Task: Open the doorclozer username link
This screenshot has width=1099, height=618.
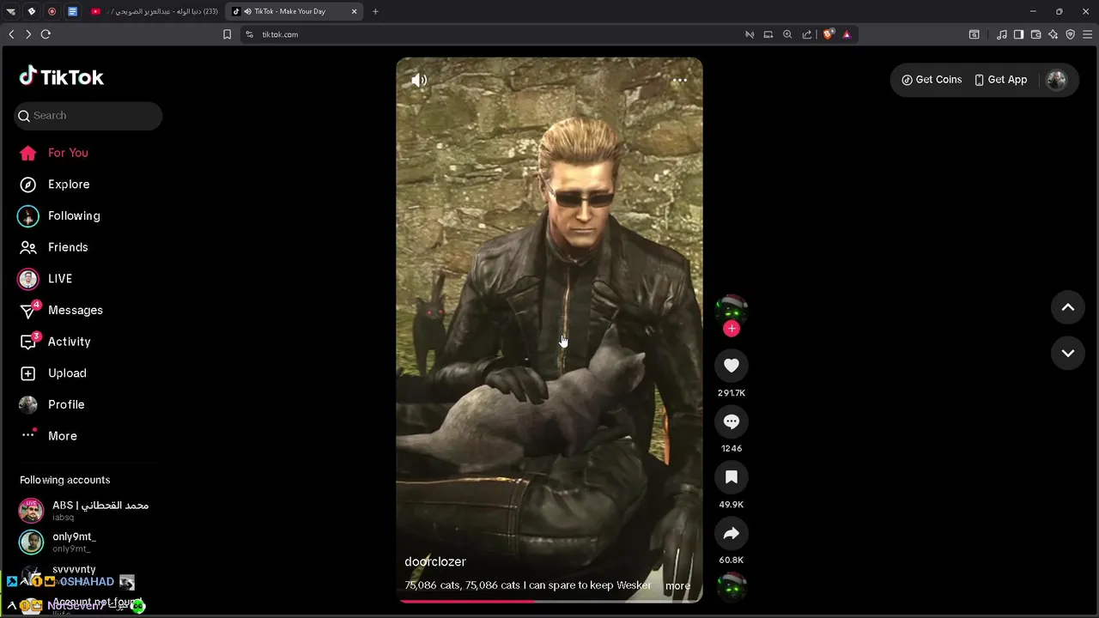Action: 435,561
